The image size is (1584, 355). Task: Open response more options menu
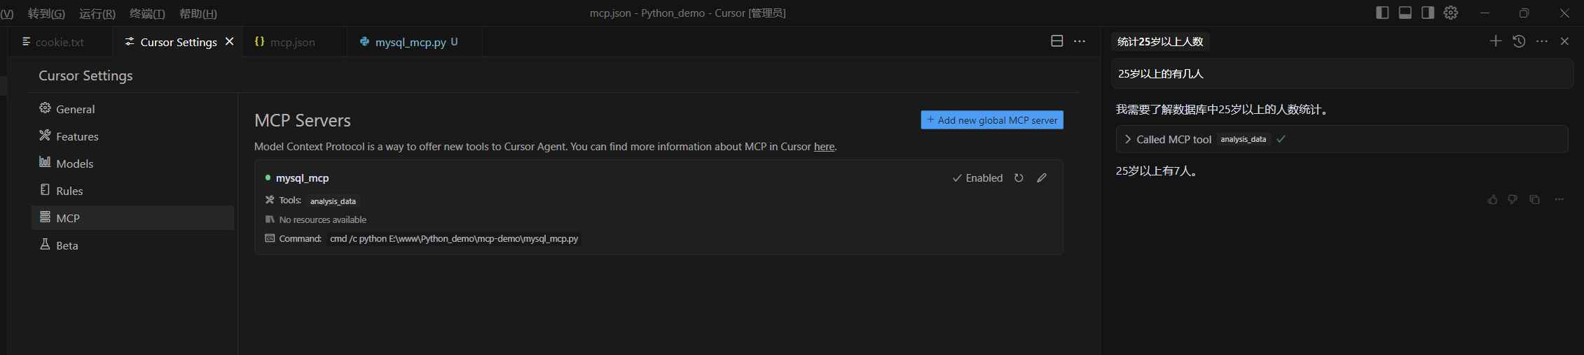pyautogui.click(x=1559, y=199)
